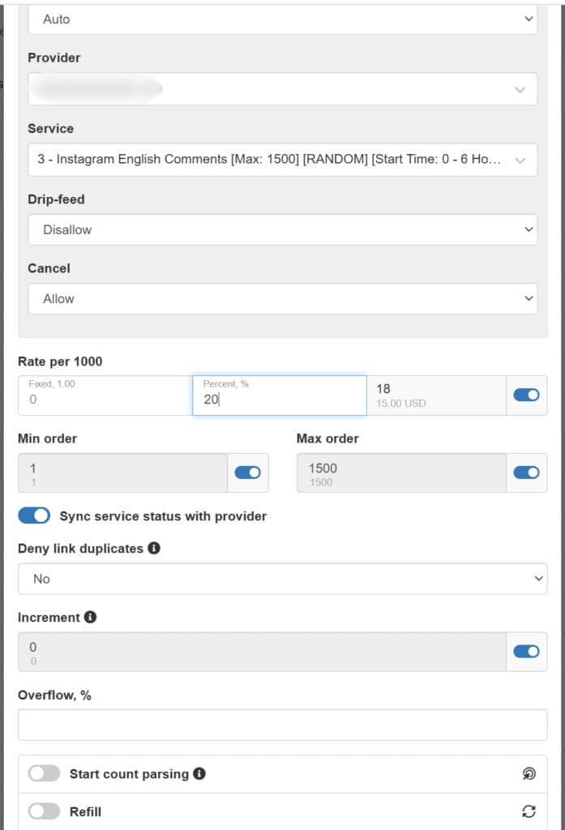Click the Start count parsing info icon
Screen dimensions: 565x830
199,774
